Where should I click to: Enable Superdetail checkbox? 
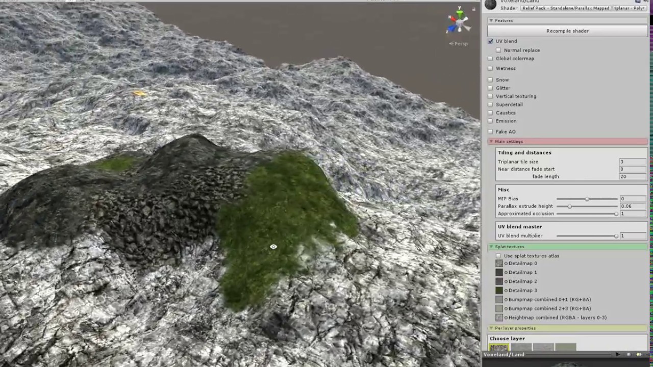point(491,104)
